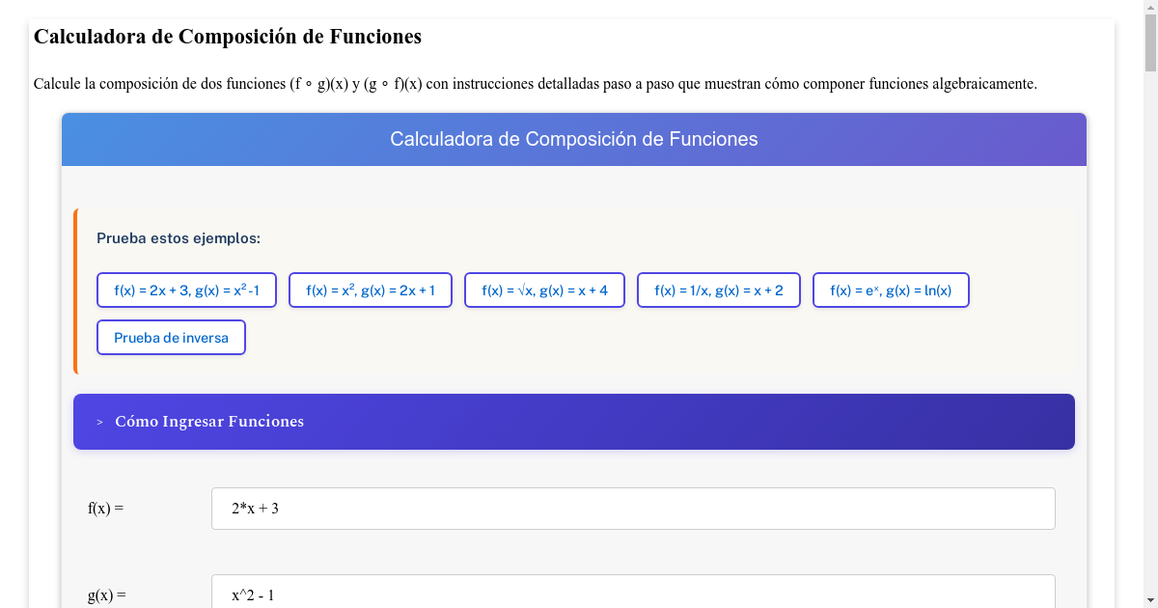The width and height of the screenshot is (1158, 608).
Task: Click the scrollbar up arrow
Action: click(x=1150, y=9)
